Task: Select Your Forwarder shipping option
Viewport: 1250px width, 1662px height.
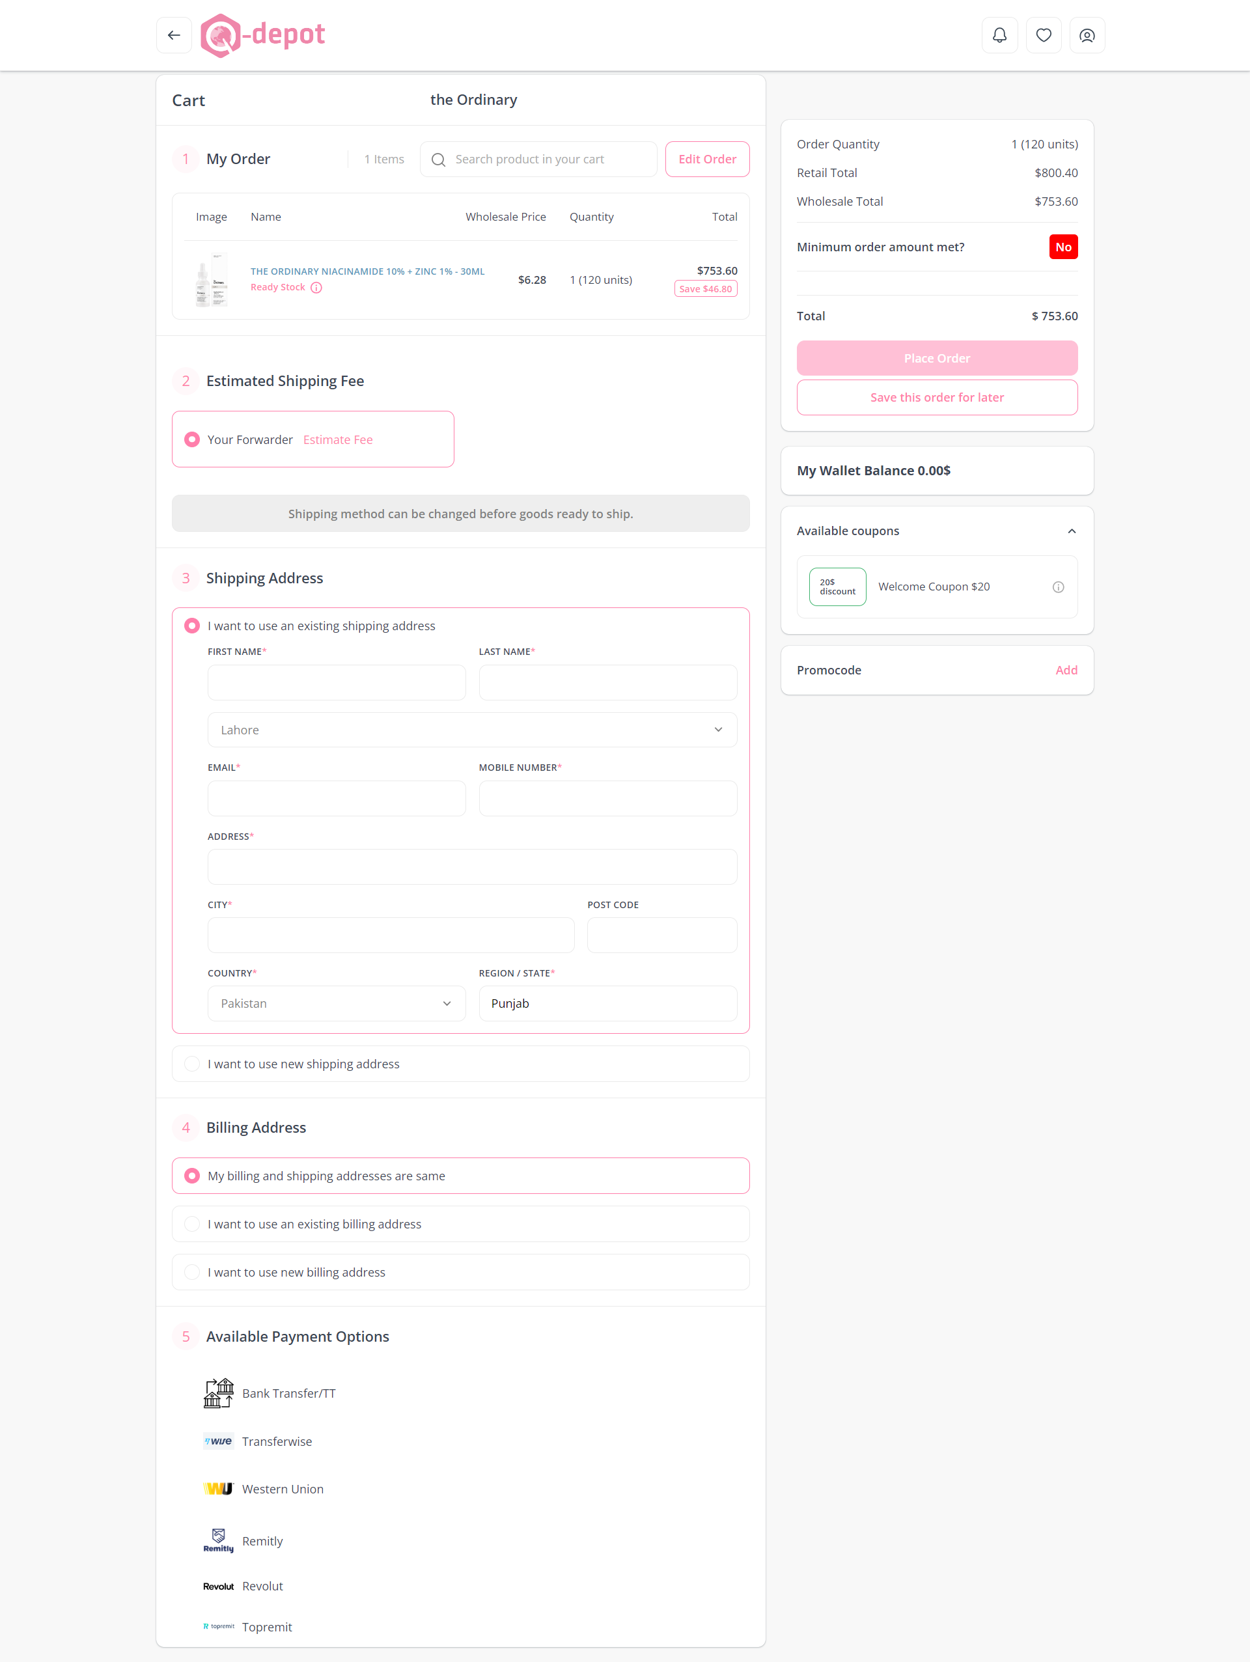Action: tap(192, 439)
